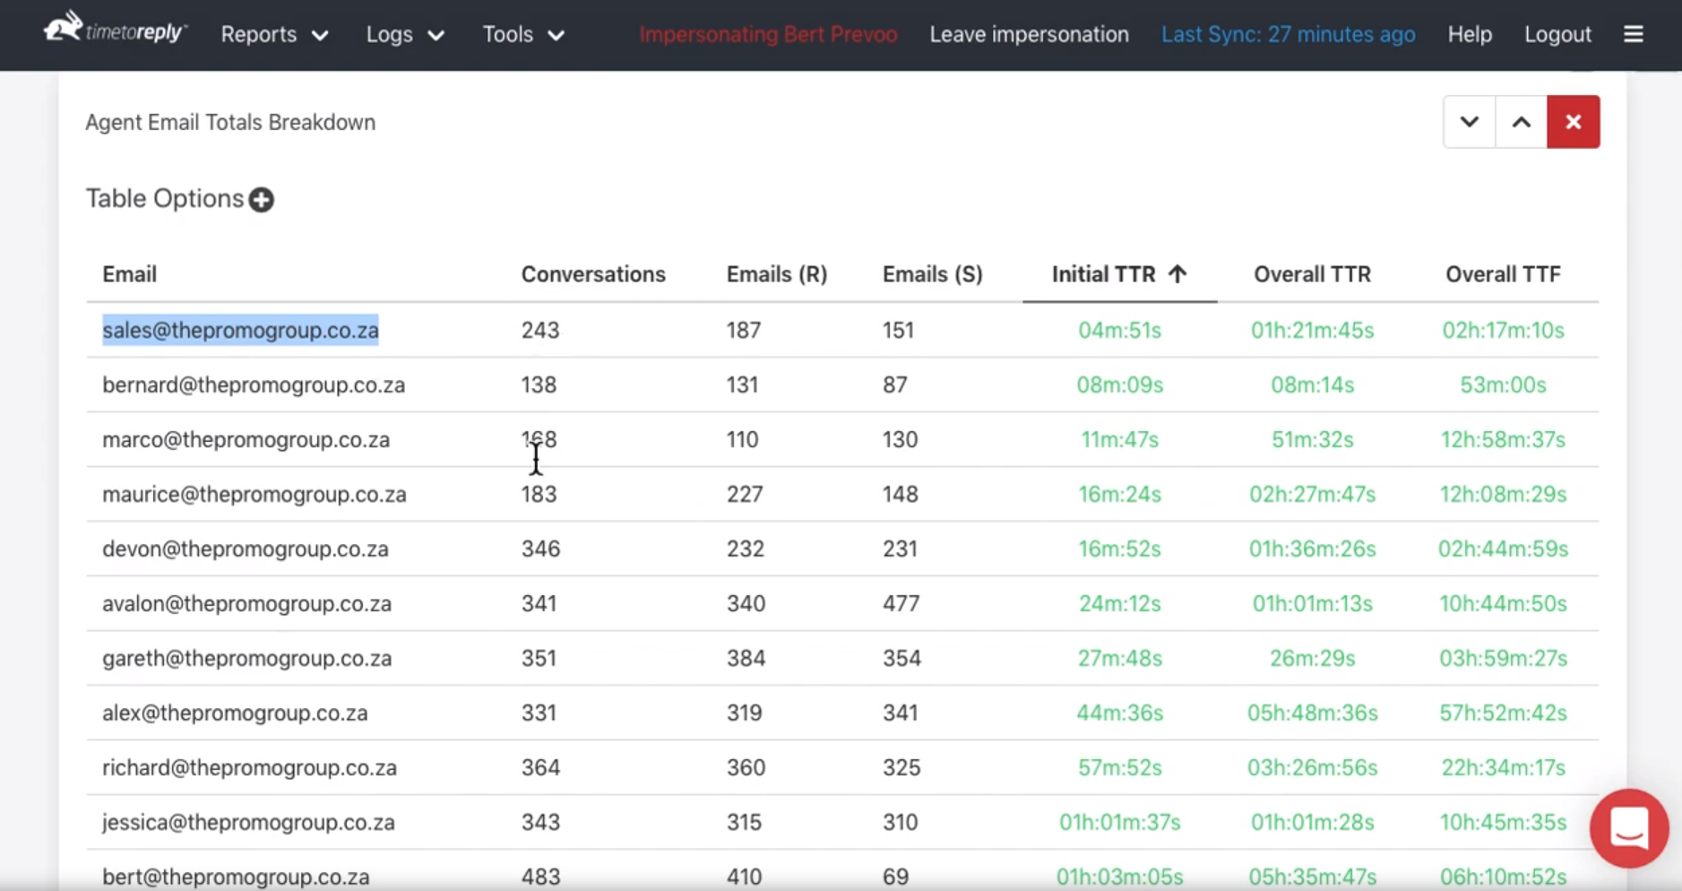Expand Table Options with plus icon
Image resolution: width=1682 pixels, height=891 pixels.
[262, 199]
